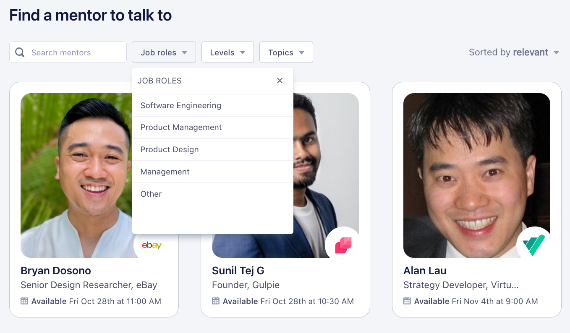The width and height of the screenshot is (570, 333).
Task: Click Alan Lau's profile photo
Action: [476, 175]
